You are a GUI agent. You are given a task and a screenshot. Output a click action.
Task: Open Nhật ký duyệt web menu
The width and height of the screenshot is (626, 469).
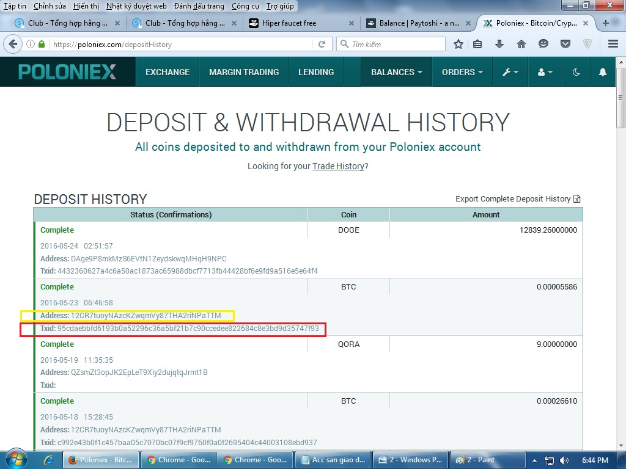[136, 6]
